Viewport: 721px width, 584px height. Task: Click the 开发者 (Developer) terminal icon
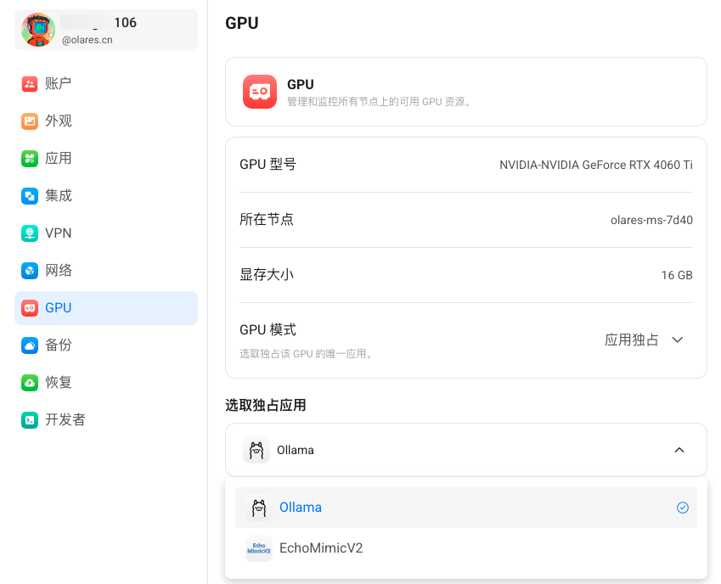click(x=30, y=420)
